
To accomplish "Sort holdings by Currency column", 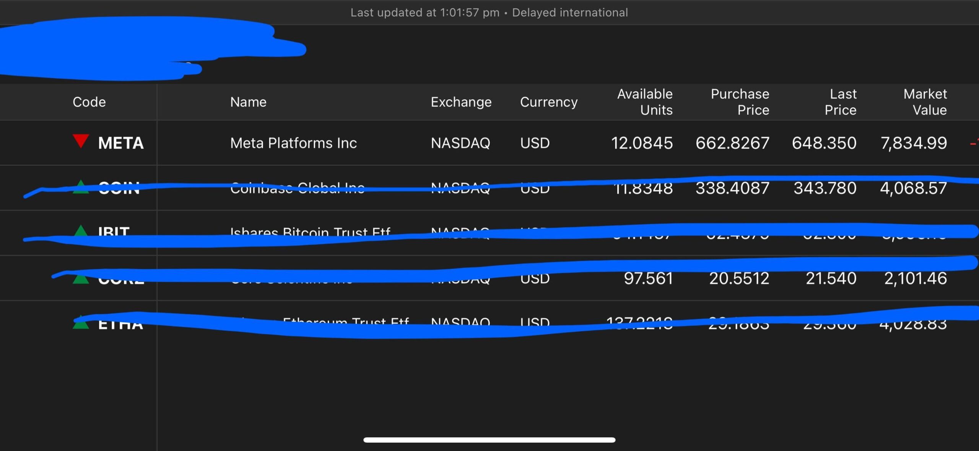I will tap(548, 102).
